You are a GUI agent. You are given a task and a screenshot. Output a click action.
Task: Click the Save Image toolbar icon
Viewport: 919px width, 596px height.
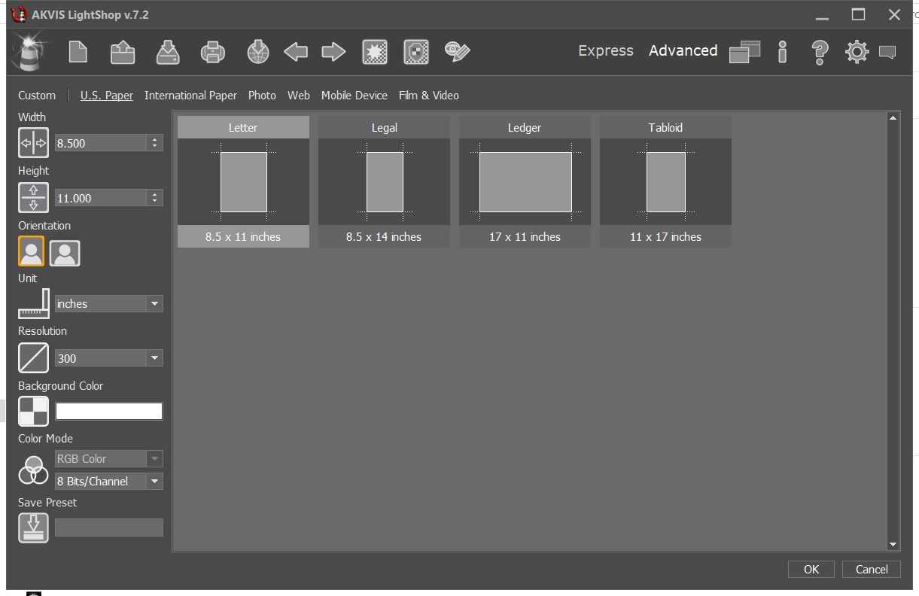pyautogui.click(x=168, y=51)
